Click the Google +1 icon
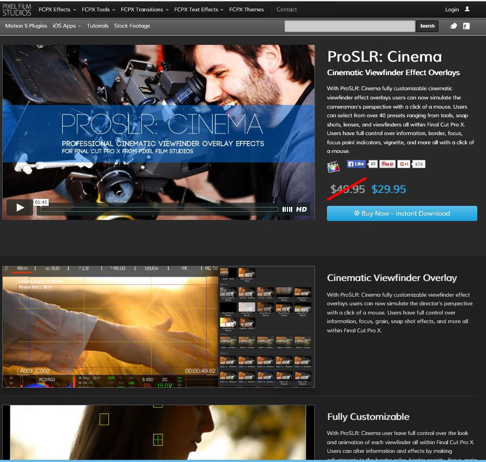Viewport: 486px width, 462px height. (x=404, y=164)
